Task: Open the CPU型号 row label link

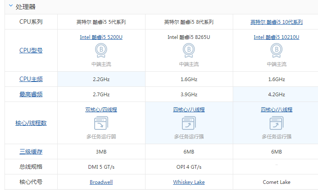Action: pos(31,50)
